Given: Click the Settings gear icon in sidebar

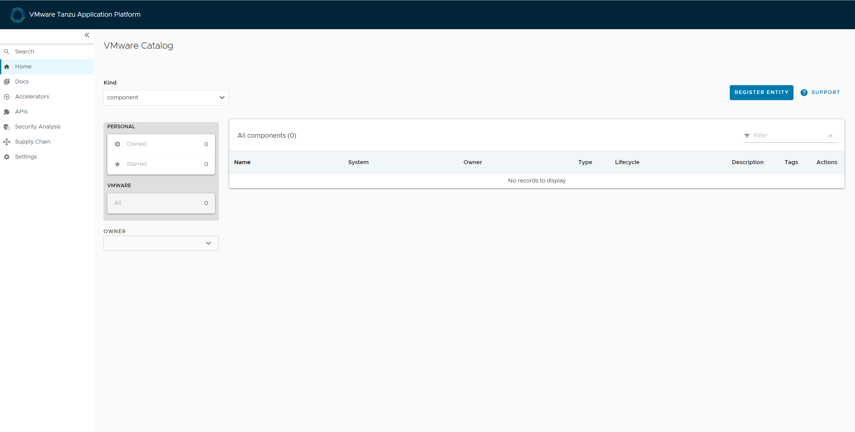Looking at the screenshot, I should coord(7,157).
